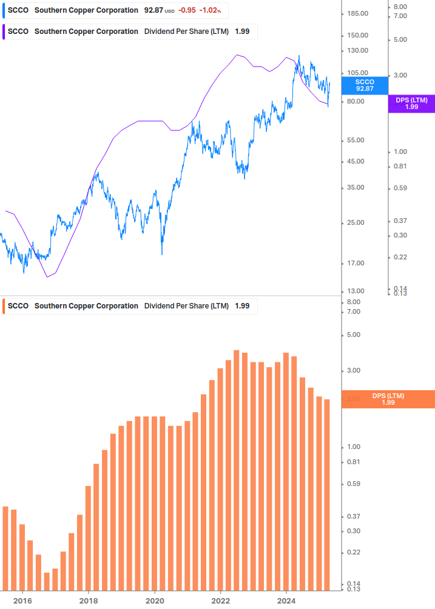Click the 105.00 price axis label

pyautogui.click(x=357, y=73)
